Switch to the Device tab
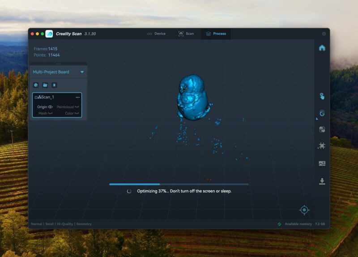 156,34
